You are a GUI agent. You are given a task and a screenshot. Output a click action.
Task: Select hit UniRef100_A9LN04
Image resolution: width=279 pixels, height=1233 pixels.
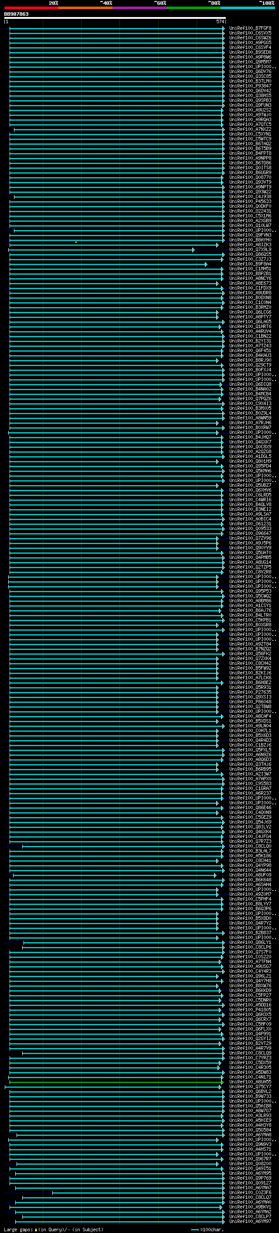click(250, 726)
